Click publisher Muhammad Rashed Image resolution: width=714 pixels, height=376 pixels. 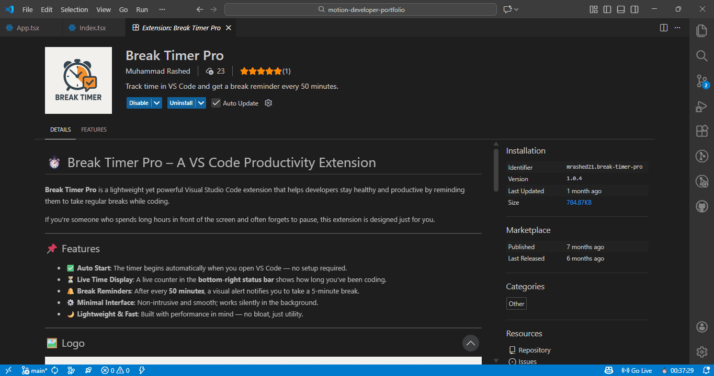click(x=158, y=71)
